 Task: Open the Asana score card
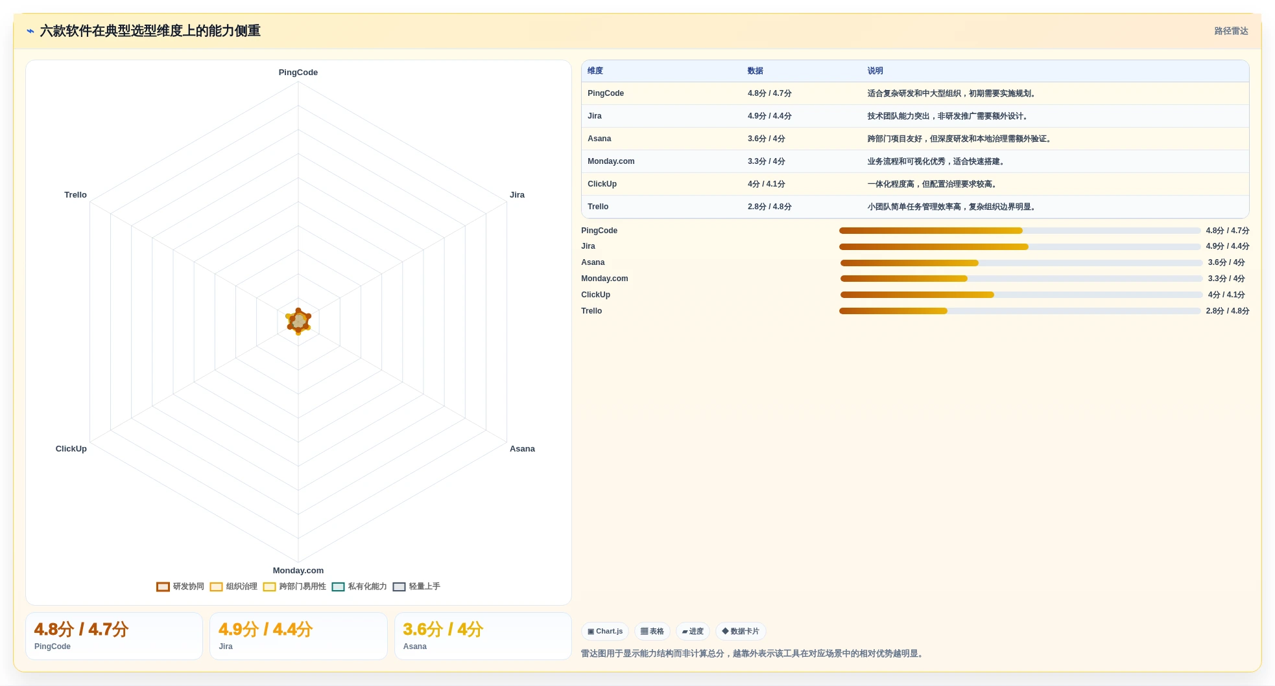(x=483, y=636)
